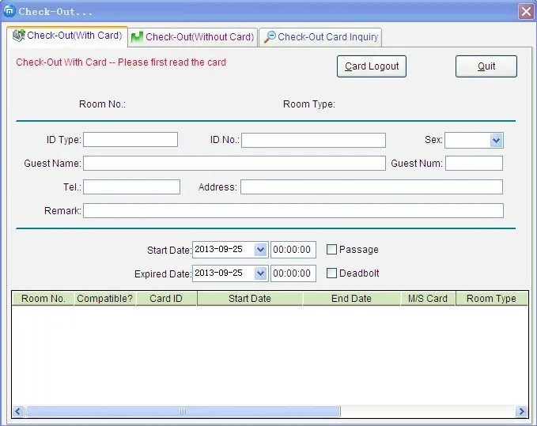The image size is (537, 426).
Task: Click the Card ID column header
Action: tap(166, 299)
